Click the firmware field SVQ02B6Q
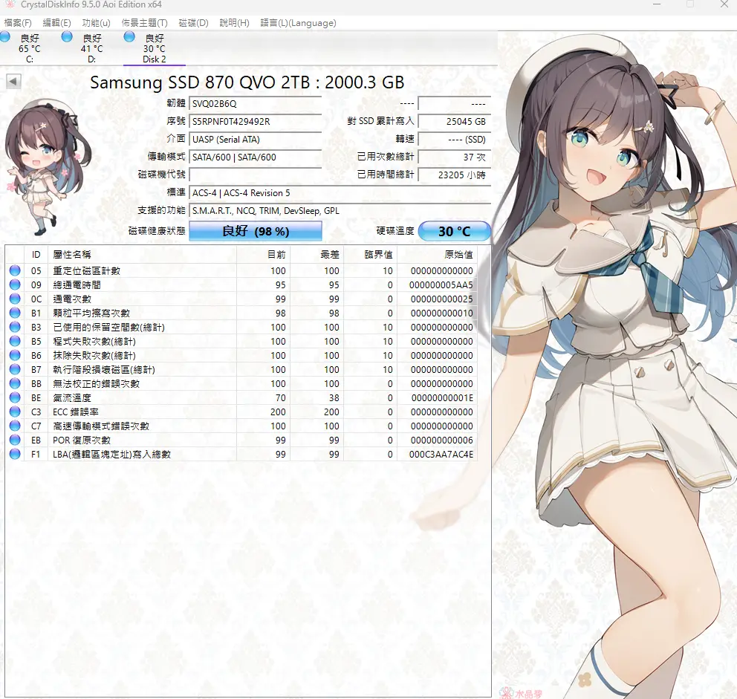This screenshot has width=737, height=699. [x=255, y=103]
